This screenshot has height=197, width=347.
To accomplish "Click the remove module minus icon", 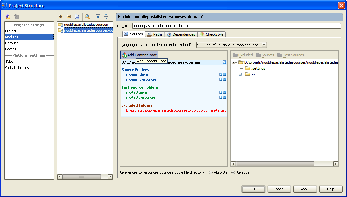I will (x=69, y=17).
